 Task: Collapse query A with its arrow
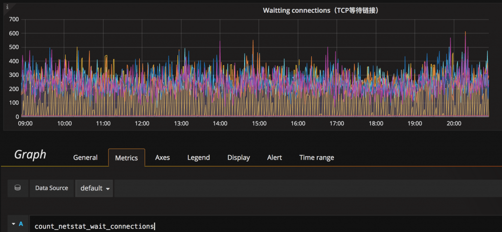click(13, 224)
